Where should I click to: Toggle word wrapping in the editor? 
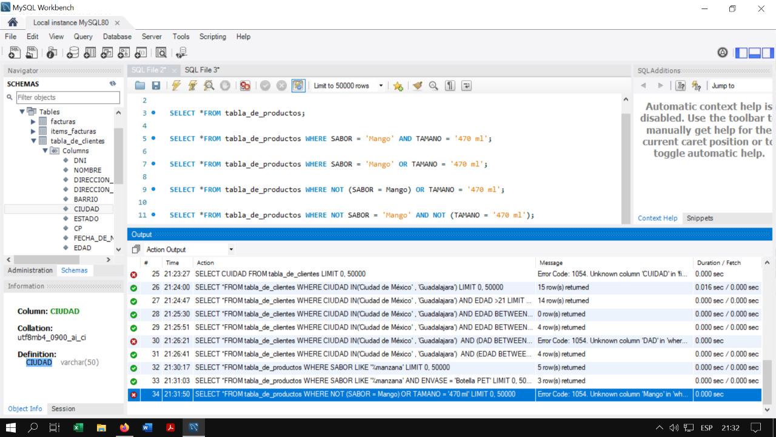pyautogui.click(x=466, y=86)
